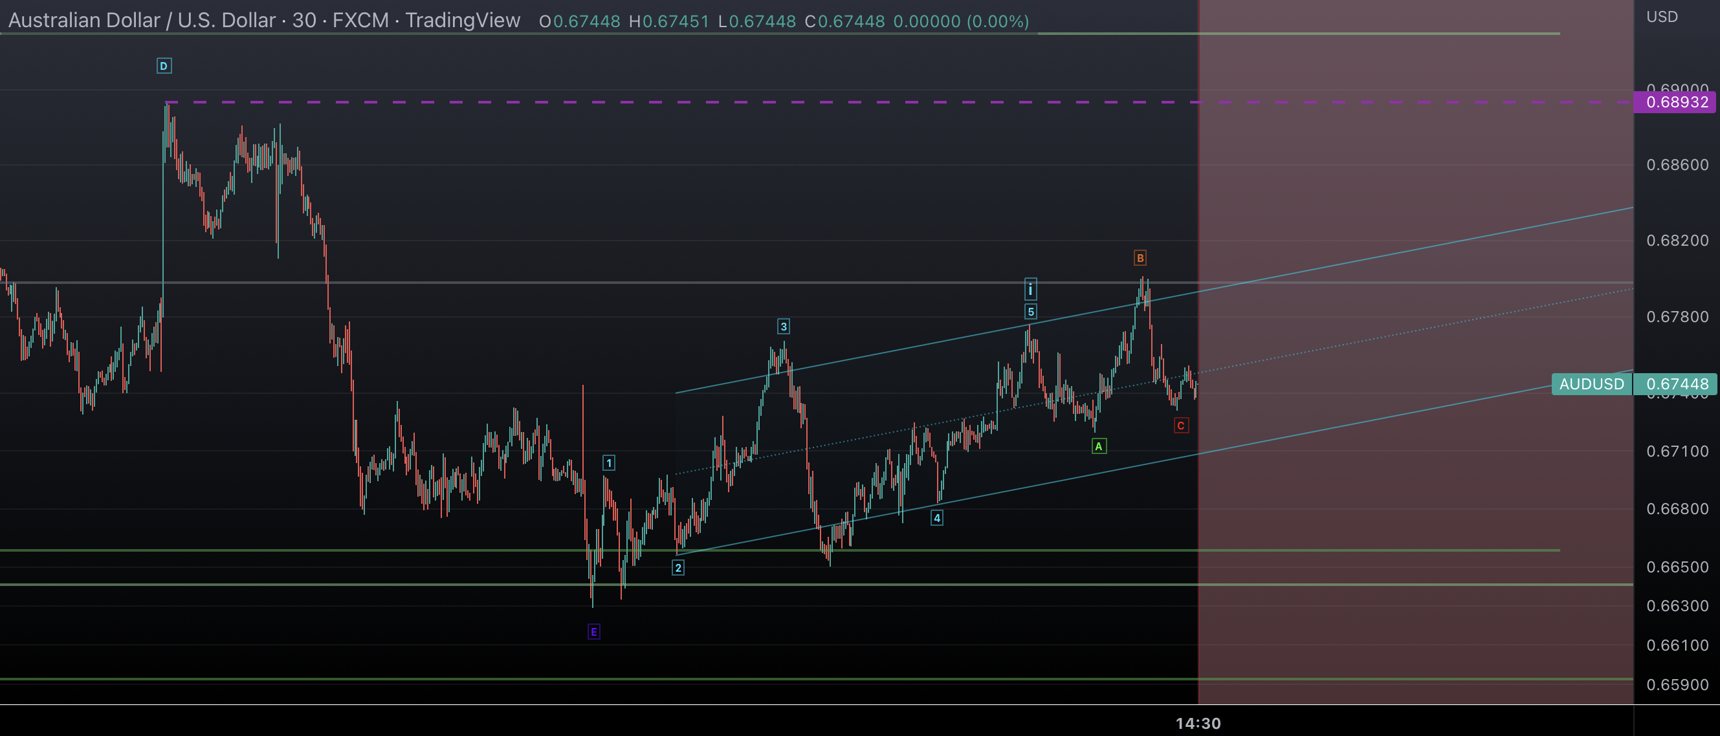Click the purple 0.68932 price label

click(1676, 102)
